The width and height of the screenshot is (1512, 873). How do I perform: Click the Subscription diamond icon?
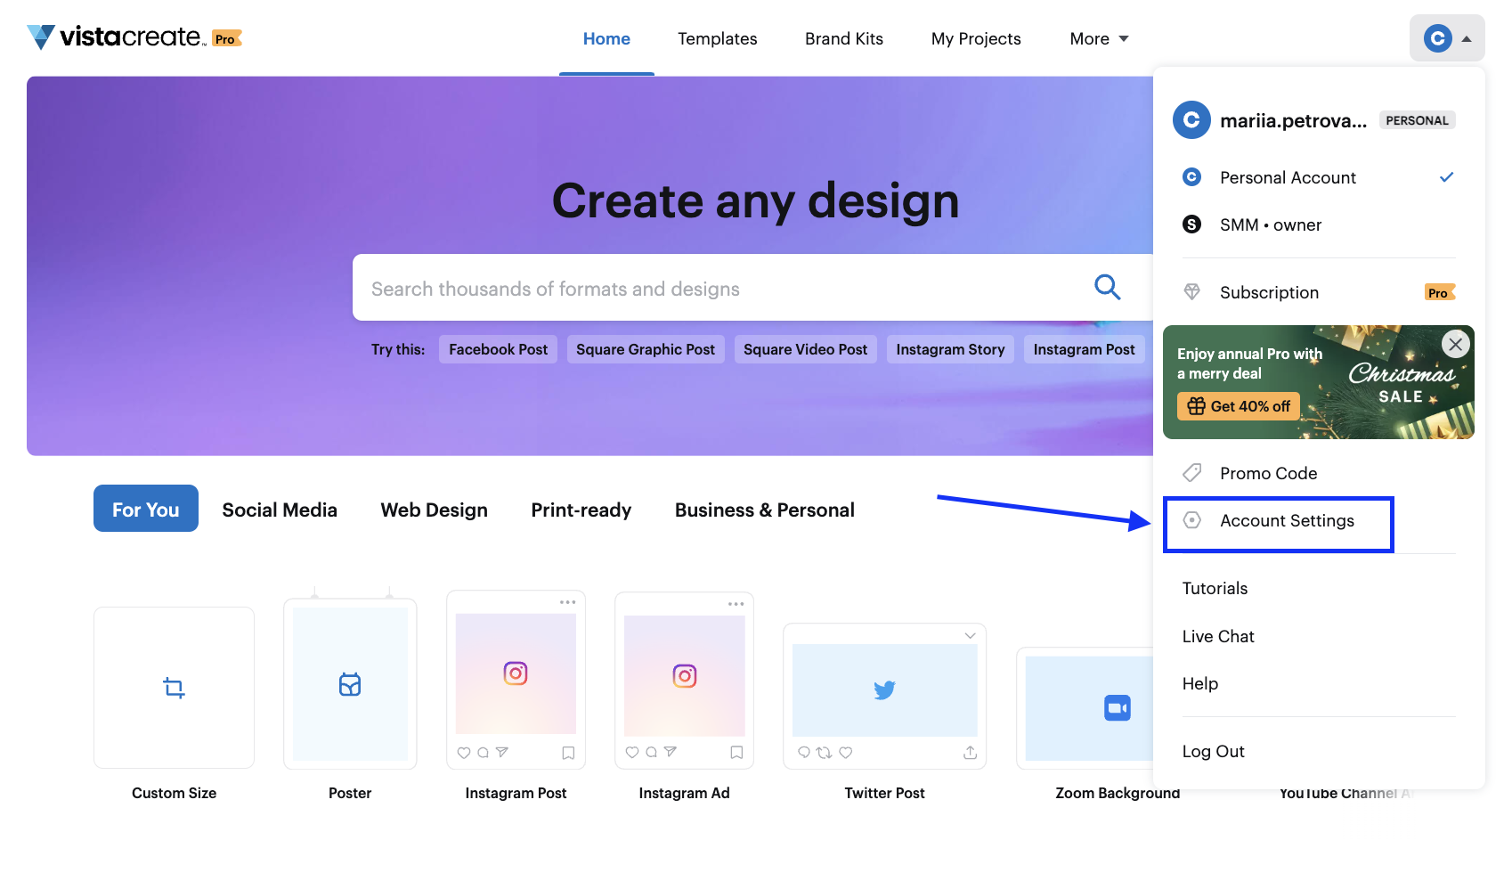[x=1191, y=291]
